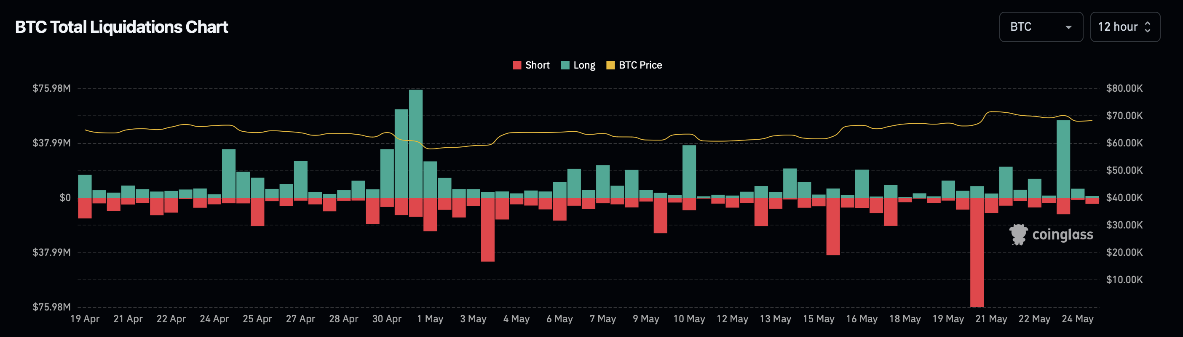Click the green long bar near 10 May
Screen dimensions: 1183x337
coord(689,171)
